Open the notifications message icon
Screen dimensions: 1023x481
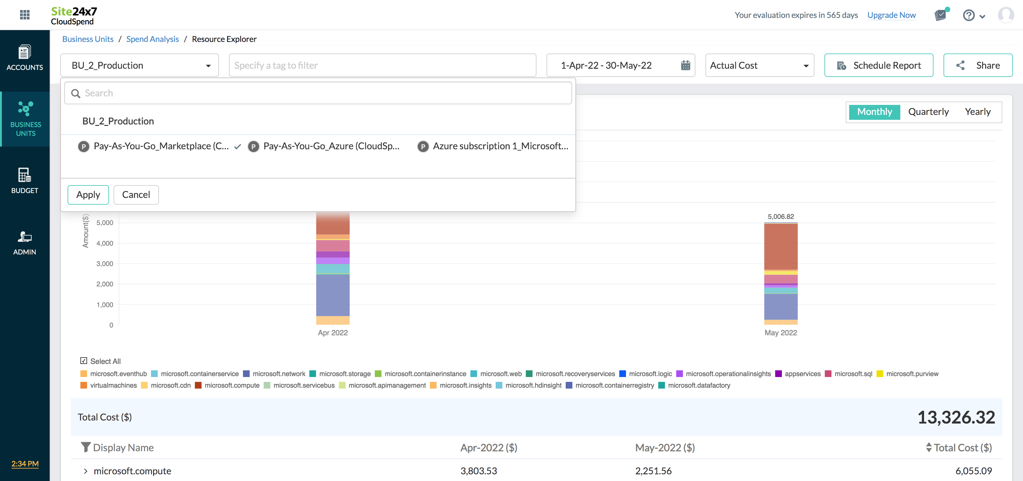[x=940, y=15]
